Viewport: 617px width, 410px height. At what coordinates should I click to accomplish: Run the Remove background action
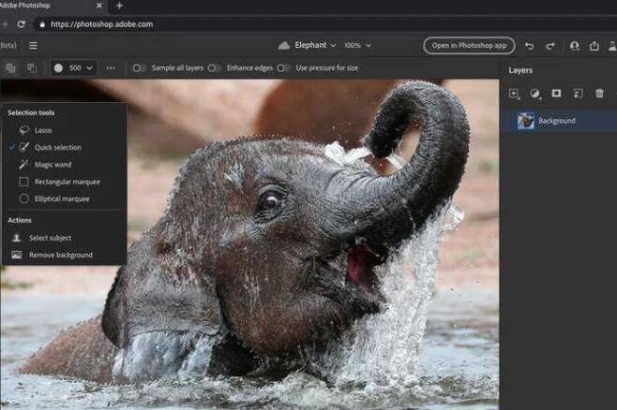60,255
